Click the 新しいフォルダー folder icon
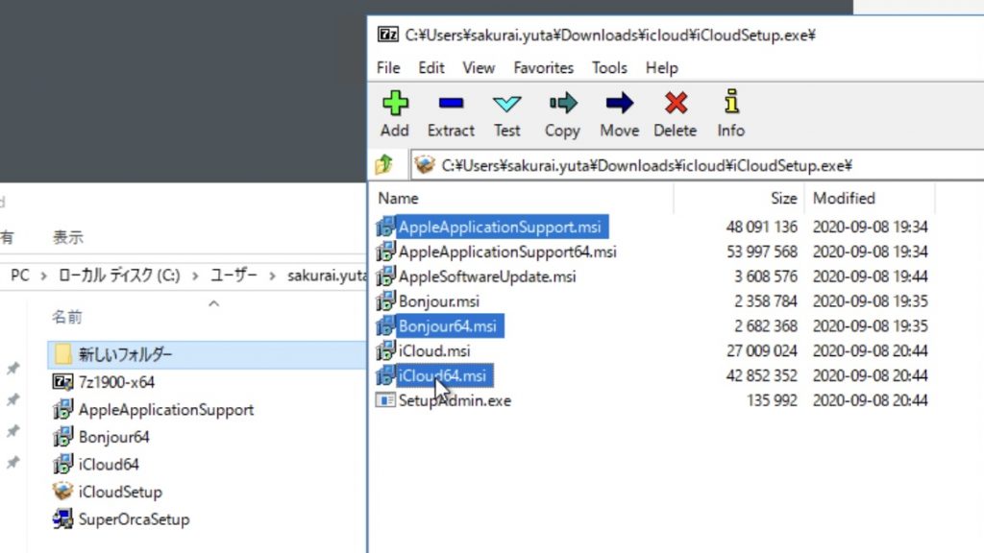The image size is (984, 553). point(62,354)
